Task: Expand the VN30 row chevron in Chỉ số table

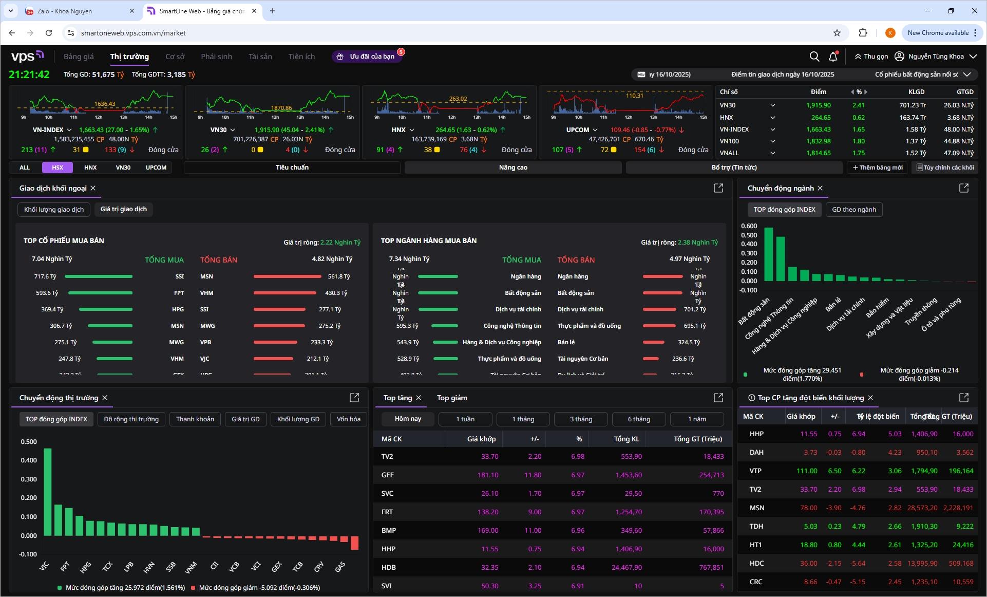Action: click(772, 105)
